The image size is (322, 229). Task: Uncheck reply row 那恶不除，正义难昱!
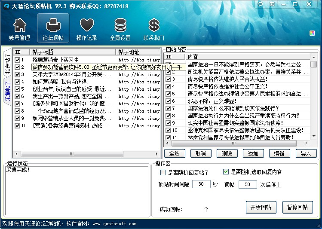point(169,101)
